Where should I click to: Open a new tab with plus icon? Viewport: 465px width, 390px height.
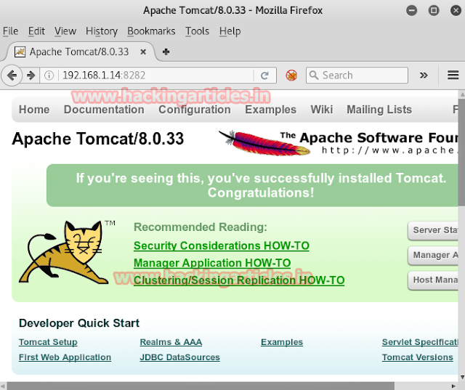tap(166, 52)
